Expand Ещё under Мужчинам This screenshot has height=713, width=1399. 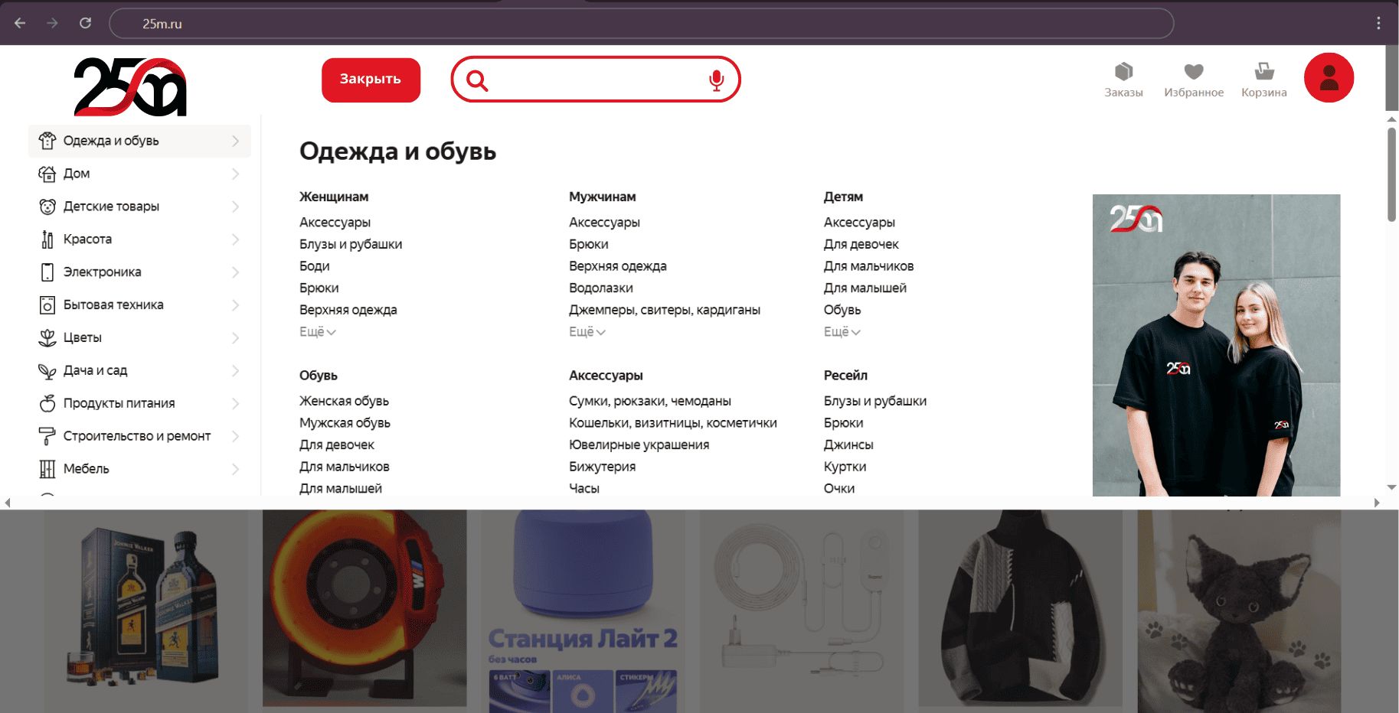point(587,332)
